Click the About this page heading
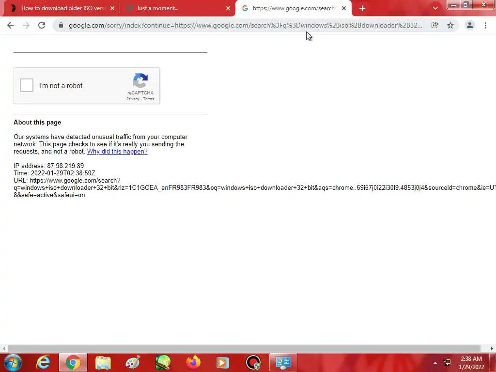The height and width of the screenshot is (372, 496). 37,123
